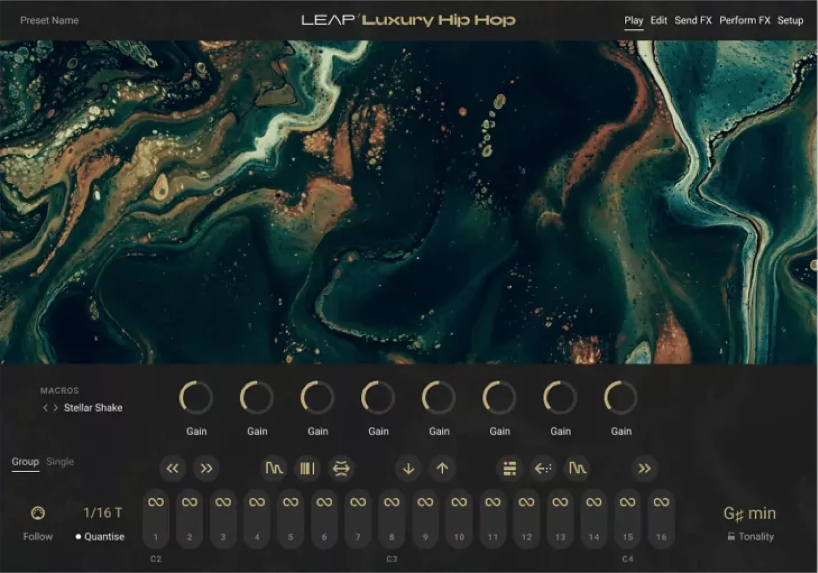Image resolution: width=818 pixels, height=573 pixels.
Task: Click the dotted left-arrow retrigger icon
Action: (543, 468)
